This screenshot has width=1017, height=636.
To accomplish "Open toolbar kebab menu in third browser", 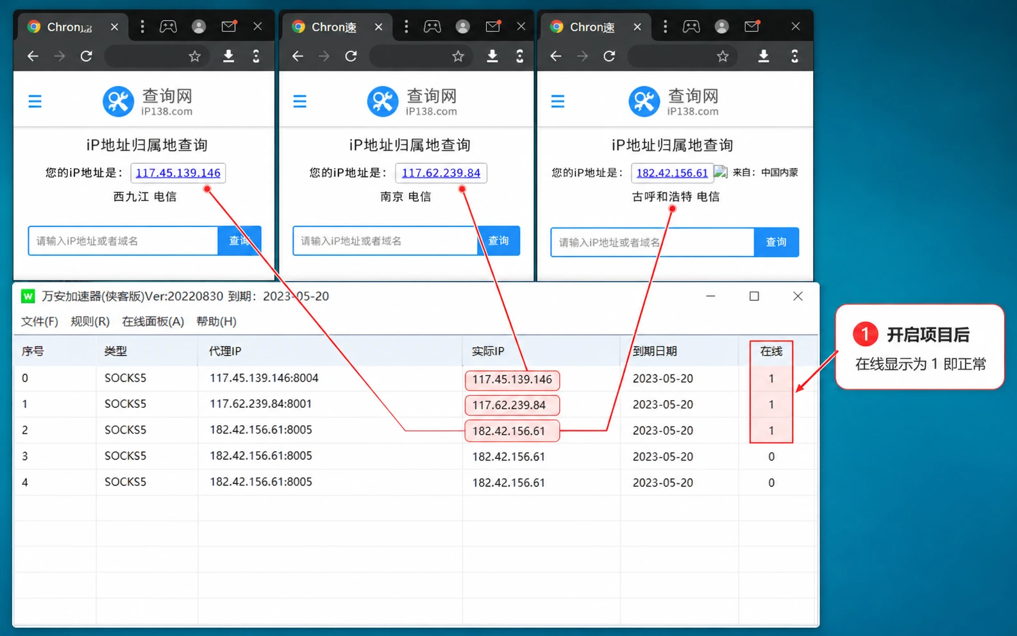I will [x=794, y=56].
